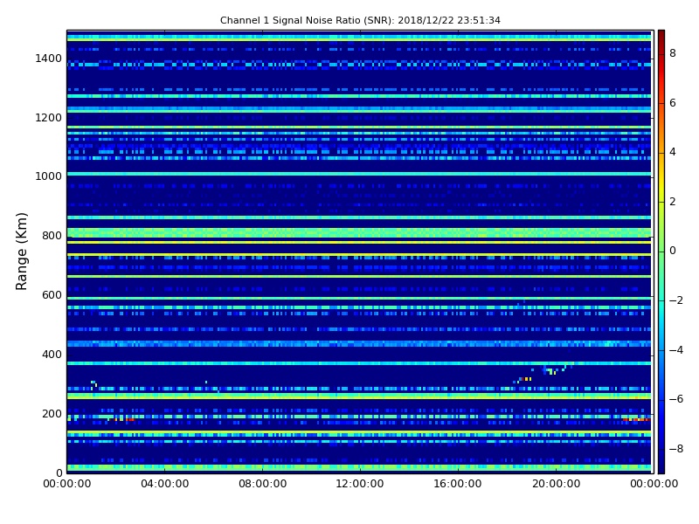The width and height of the screenshot is (699, 524).
Task: Click the 600 range tick label
Action: click(52, 295)
